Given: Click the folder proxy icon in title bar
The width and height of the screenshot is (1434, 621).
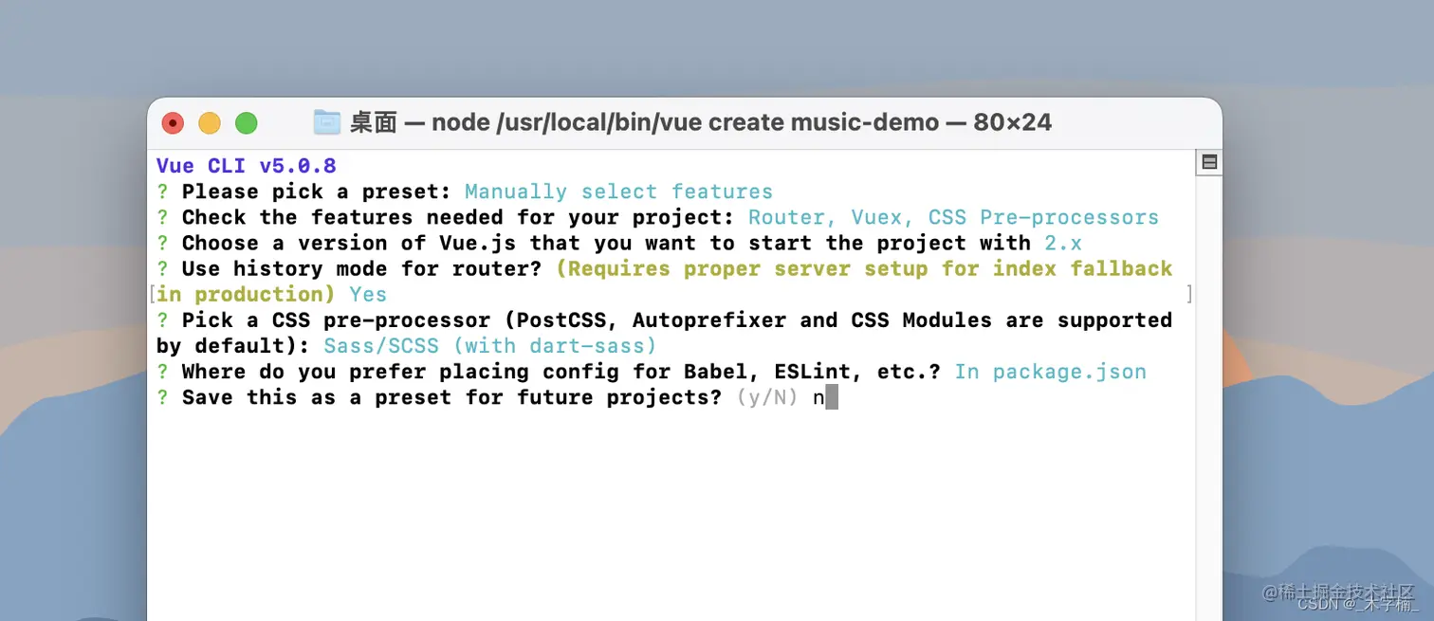Looking at the screenshot, I should [327, 122].
